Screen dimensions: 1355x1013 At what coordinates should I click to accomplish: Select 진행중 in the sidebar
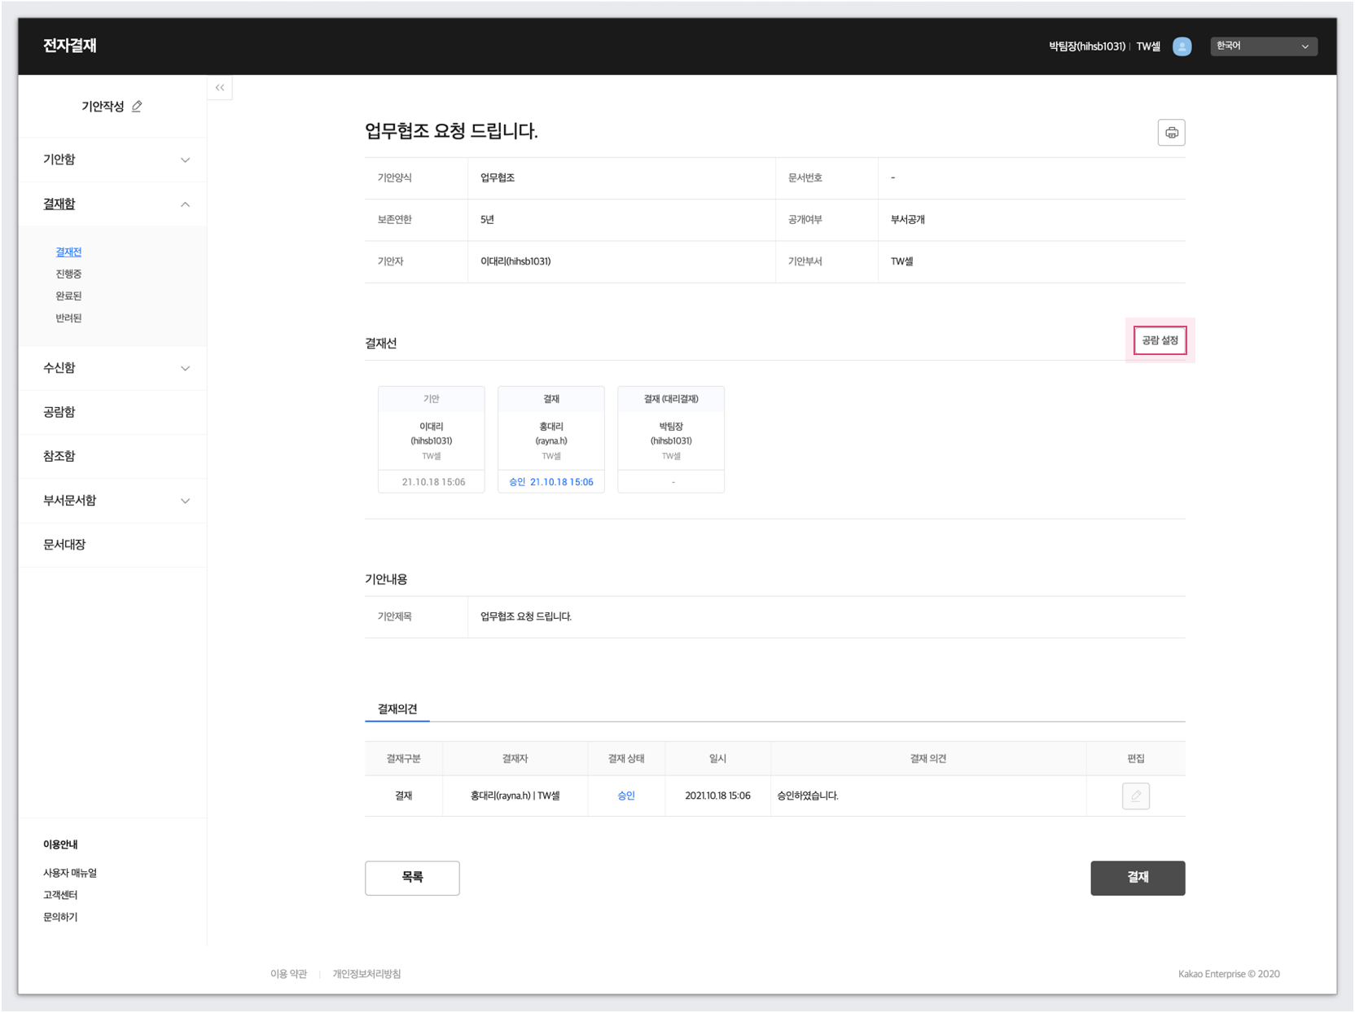pos(68,274)
